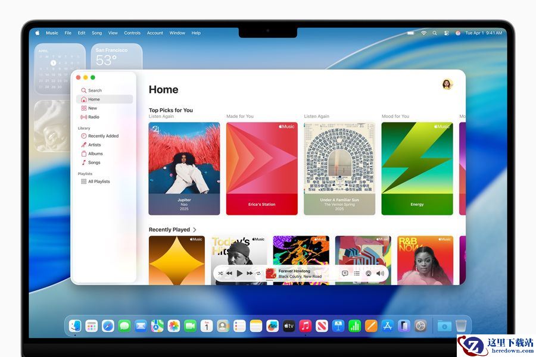
Task: Click the fast-forward (next track) button
Action: click(x=250, y=273)
